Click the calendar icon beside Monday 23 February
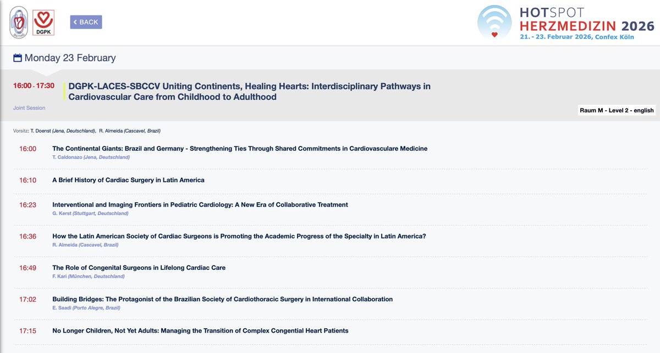The width and height of the screenshot is (660, 353). click(x=18, y=58)
